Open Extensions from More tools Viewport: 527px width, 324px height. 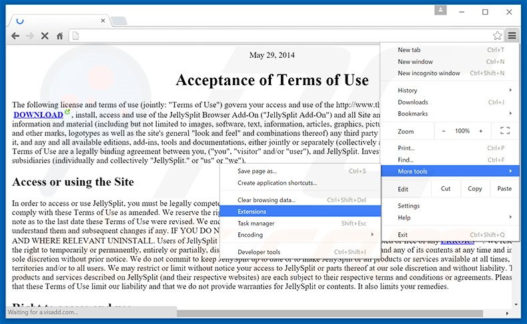click(x=300, y=212)
